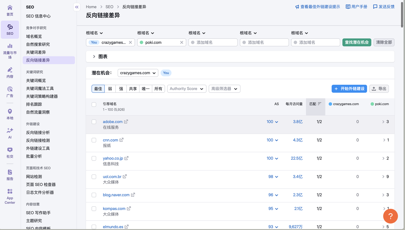Tick the checkbox for cnn.com row
Screen dimensions: 405x230
pos(94,140)
